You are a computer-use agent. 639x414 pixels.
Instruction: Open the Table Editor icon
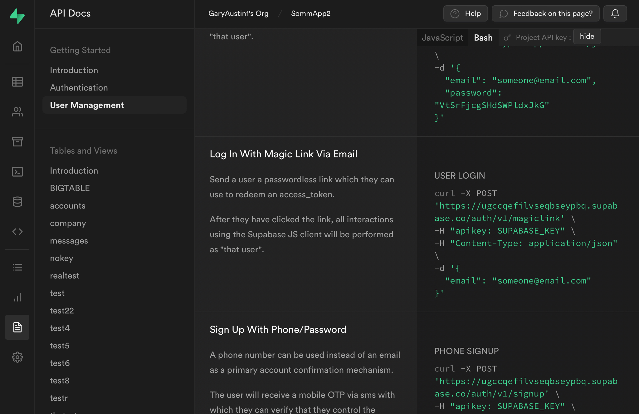tap(17, 82)
